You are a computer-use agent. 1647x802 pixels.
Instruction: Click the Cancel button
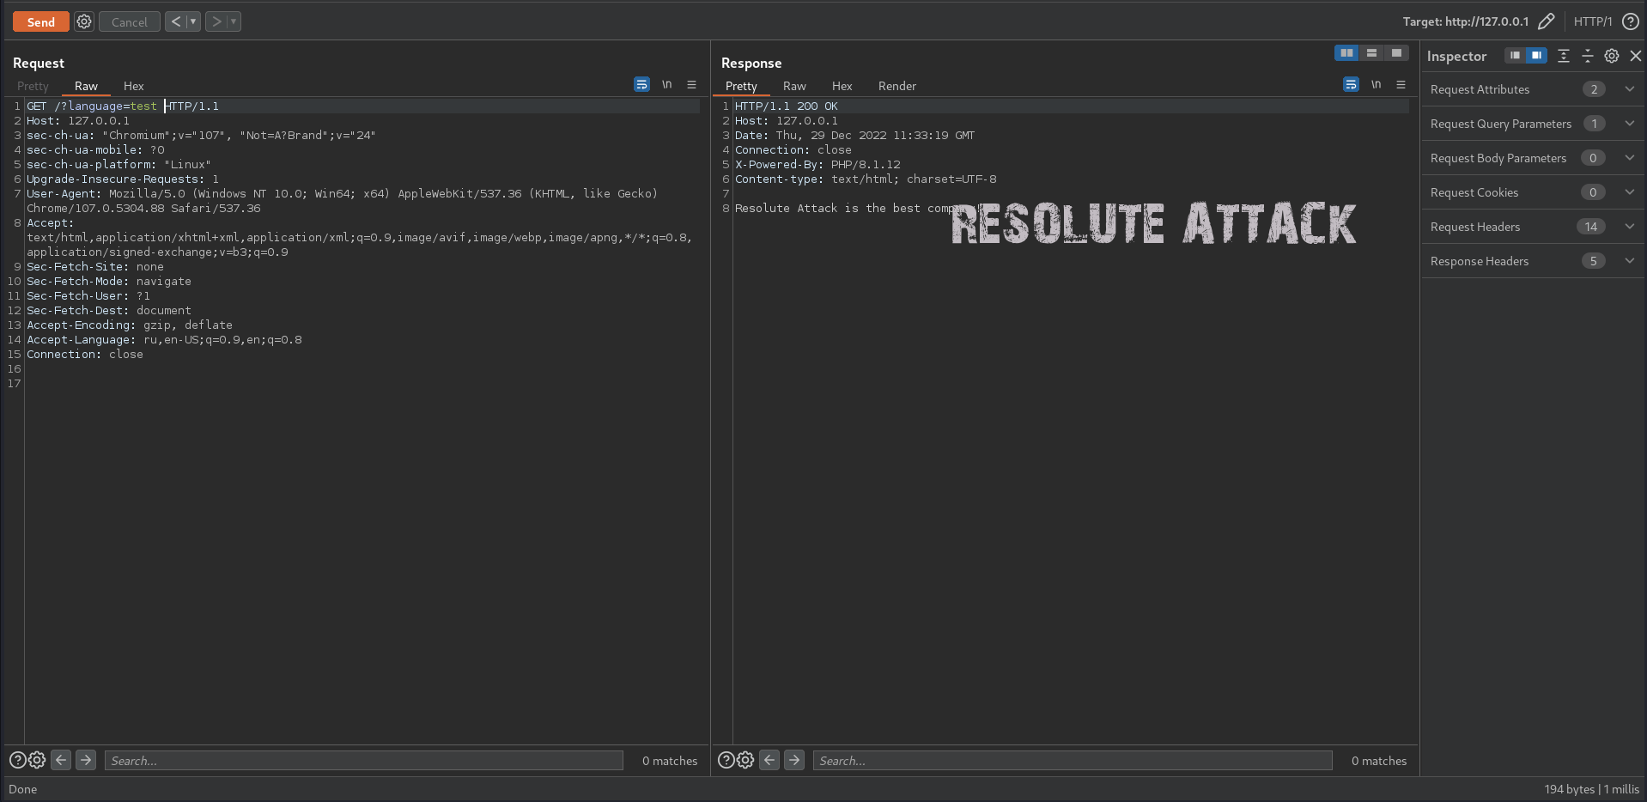(x=130, y=21)
